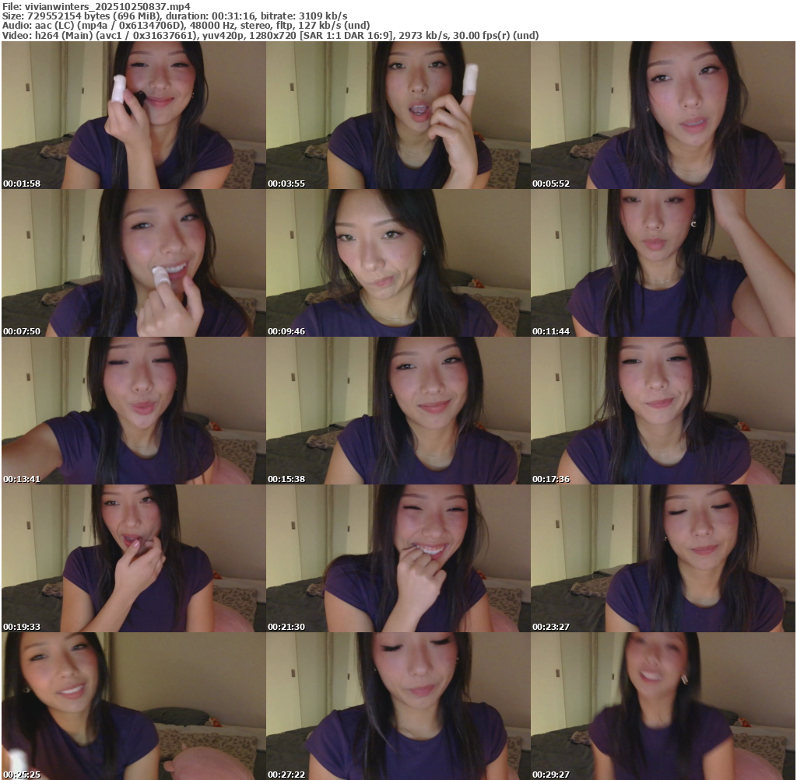Select the thumbnail stamped 00:09:46
This screenshot has height=780, width=797.
pos(398,263)
